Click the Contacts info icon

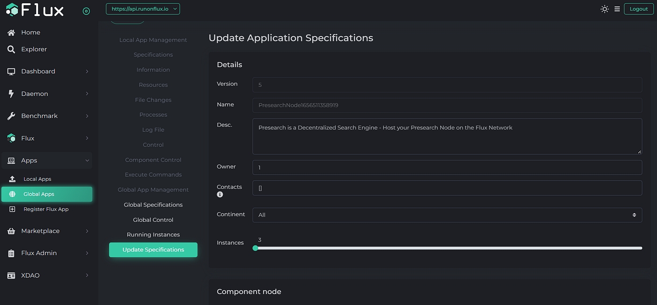tap(220, 195)
